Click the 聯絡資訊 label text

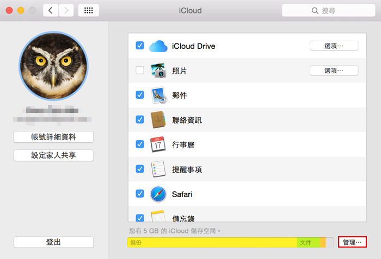coord(187,120)
